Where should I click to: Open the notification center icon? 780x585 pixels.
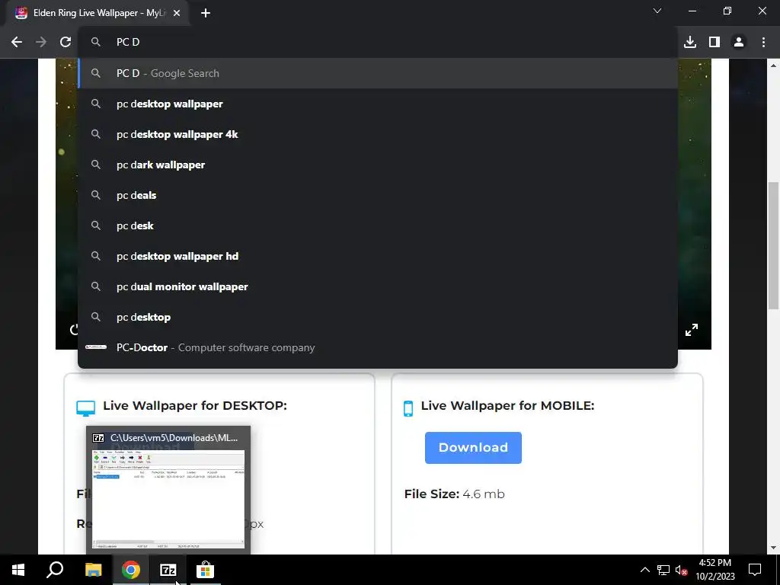tap(755, 570)
